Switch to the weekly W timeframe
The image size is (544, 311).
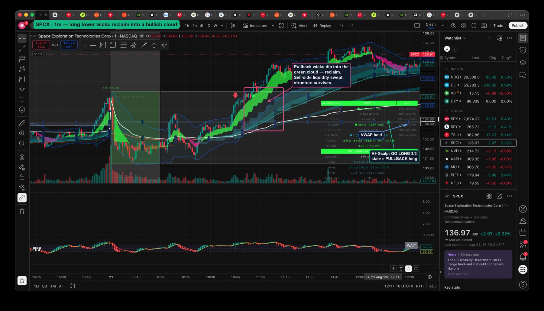[x=215, y=26]
